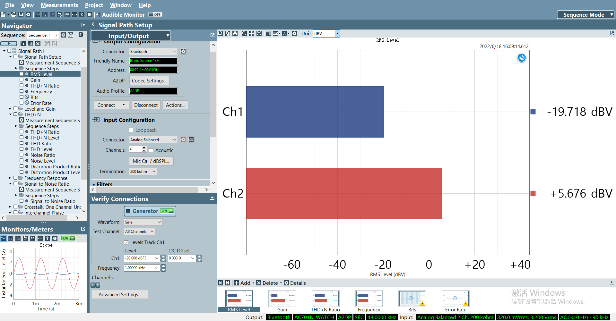Open graph properties gear in graph toolbar
This screenshot has height=321, width=616.
[294, 33]
